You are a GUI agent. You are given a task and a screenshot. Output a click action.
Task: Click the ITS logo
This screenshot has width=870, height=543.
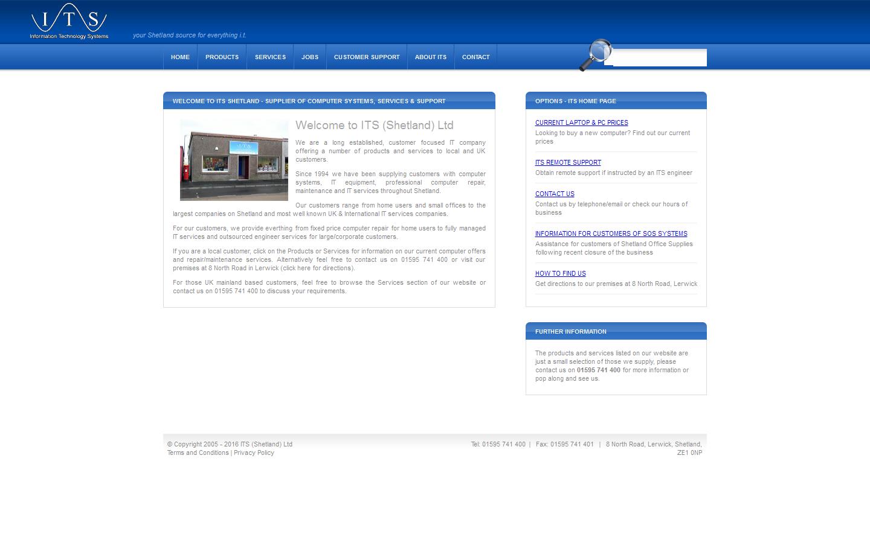point(68,20)
